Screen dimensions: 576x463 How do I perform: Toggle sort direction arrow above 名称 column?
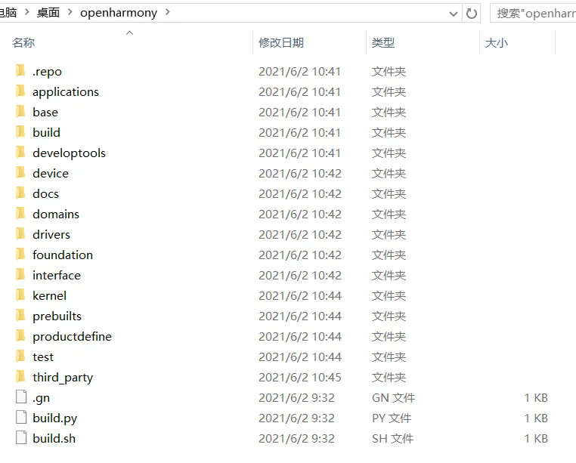[130, 33]
